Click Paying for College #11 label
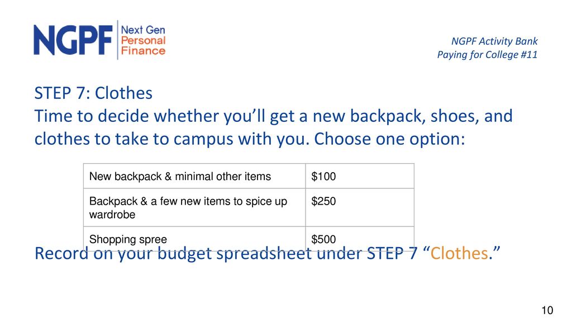 click(x=487, y=55)
